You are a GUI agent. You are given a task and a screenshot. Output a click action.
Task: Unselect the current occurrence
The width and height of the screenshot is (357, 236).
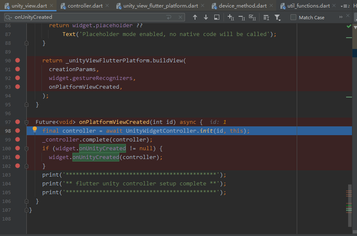241,18
